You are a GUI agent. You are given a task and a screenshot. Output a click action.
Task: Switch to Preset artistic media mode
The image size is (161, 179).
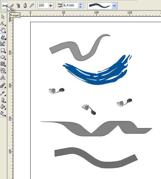5,5
